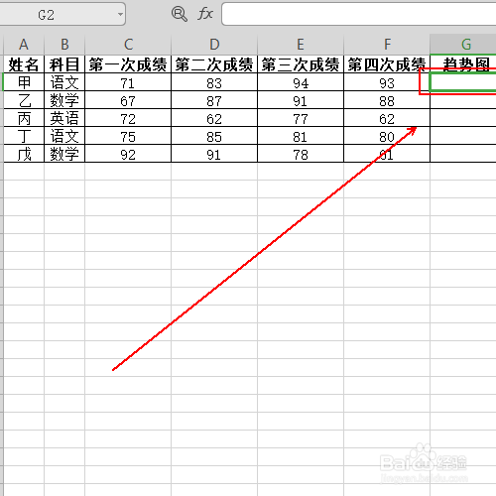This screenshot has height=496, width=496.
Task: Select column F header
Action: [x=387, y=45]
